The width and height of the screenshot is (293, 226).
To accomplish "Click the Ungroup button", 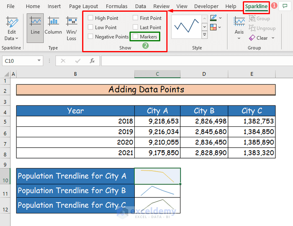I will 262,28.
